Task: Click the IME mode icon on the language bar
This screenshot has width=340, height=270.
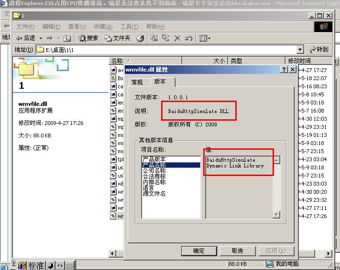Action: tap(22, 265)
